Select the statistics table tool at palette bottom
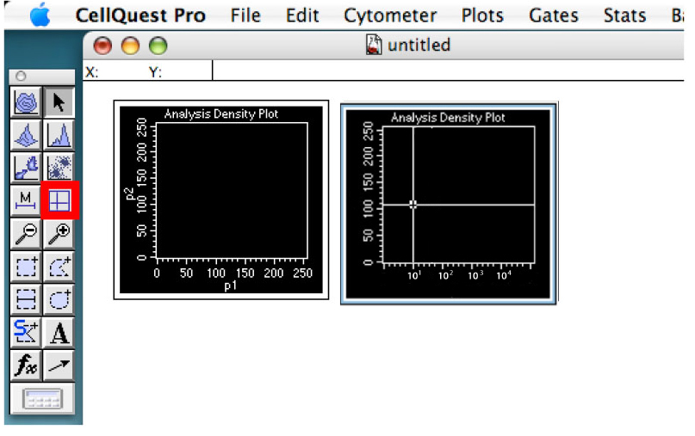Viewport: 695px width, 436px height. 42,398
